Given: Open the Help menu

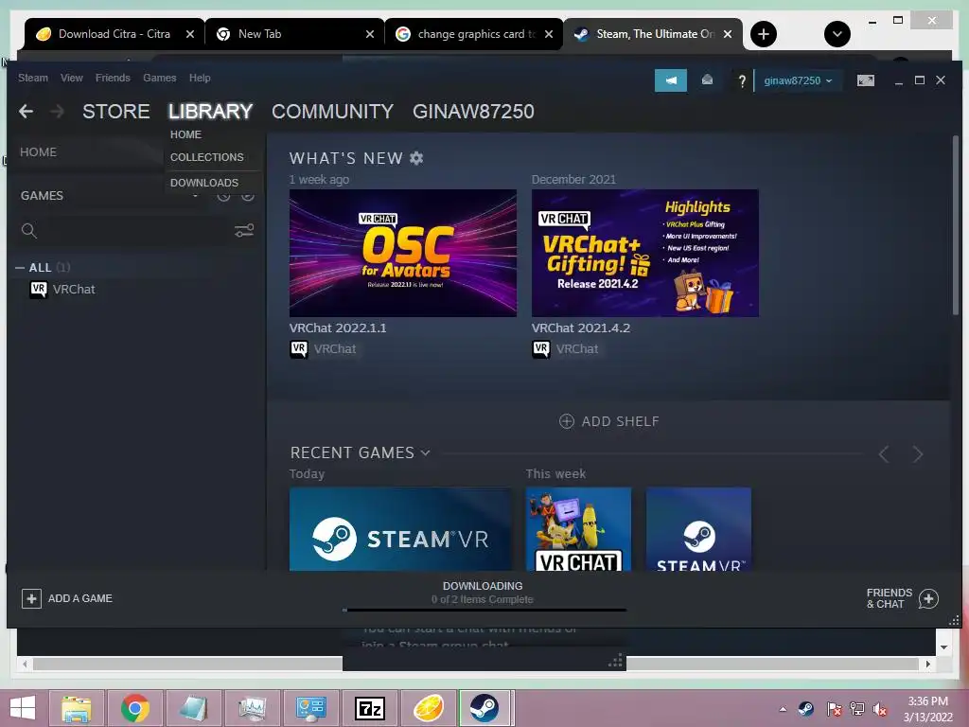Looking at the screenshot, I should click(x=200, y=78).
